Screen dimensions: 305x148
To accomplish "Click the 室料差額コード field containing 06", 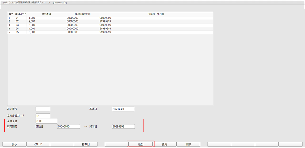I will point(43,116).
